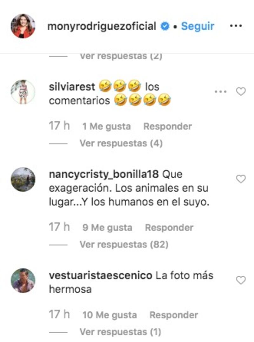Open the post options three-dot menu
254x342 pixels.
tap(236, 26)
